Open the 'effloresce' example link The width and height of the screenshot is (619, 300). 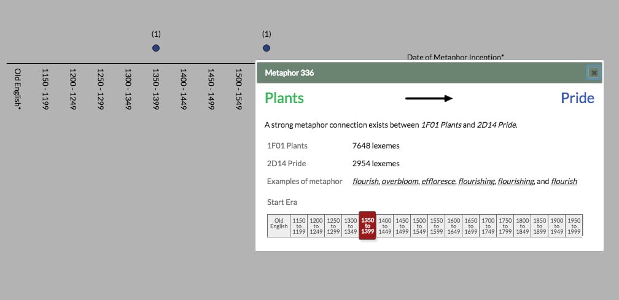tap(439, 182)
